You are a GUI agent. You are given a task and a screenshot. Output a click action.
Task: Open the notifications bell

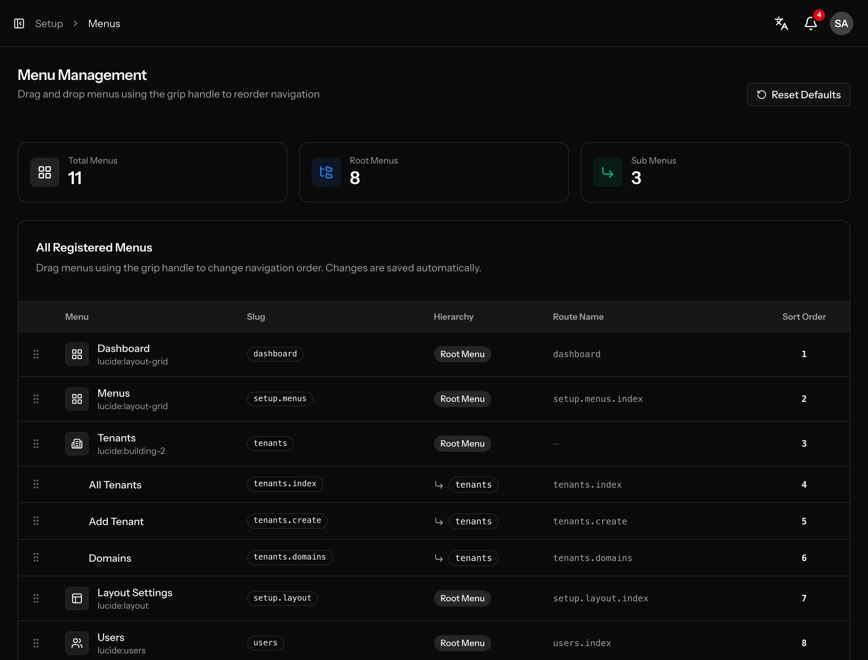[811, 23]
